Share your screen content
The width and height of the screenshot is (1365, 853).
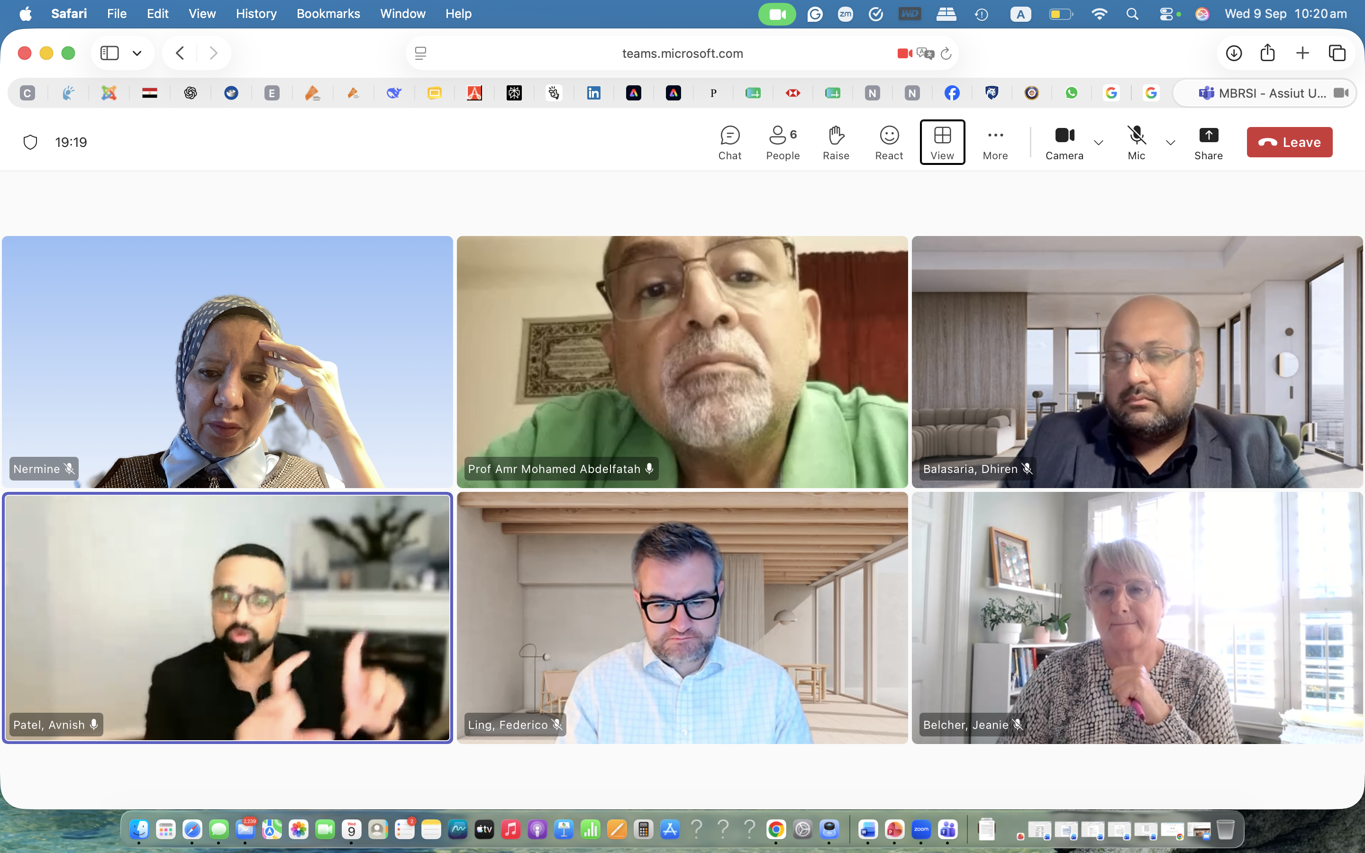click(x=1208, y=143)
